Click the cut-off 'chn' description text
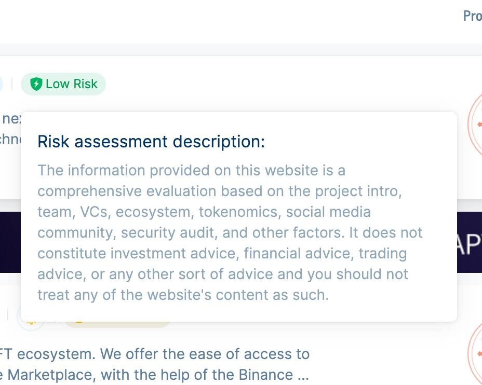482x385 pixels. 10,139
